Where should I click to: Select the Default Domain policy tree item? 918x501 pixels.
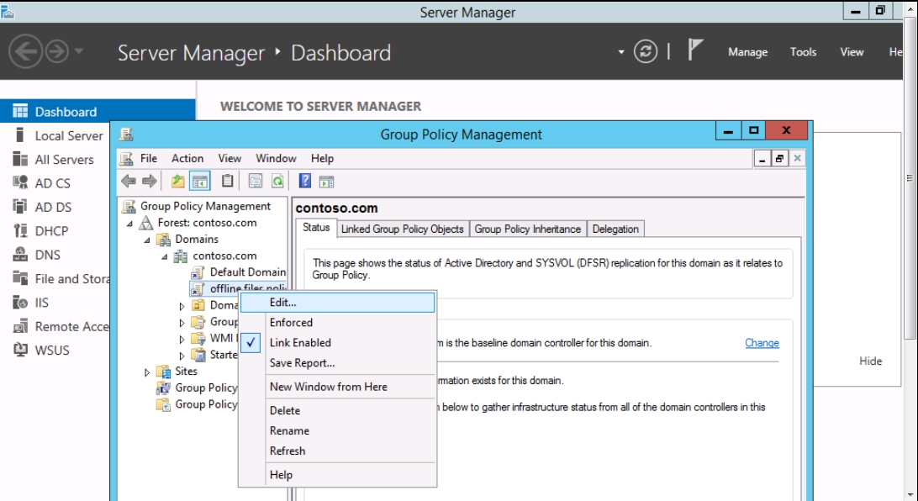coord(248,272)
